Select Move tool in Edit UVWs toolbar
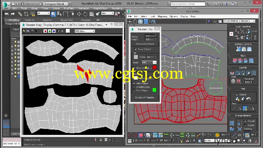The image size is (263, 148). (x=130, y=21)
